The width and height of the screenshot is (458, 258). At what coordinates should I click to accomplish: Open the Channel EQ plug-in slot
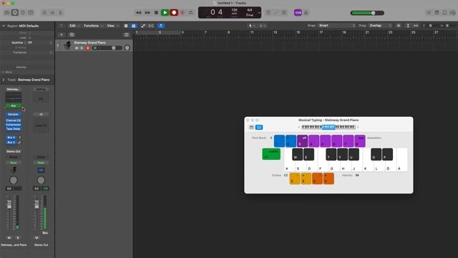(13, 120)
